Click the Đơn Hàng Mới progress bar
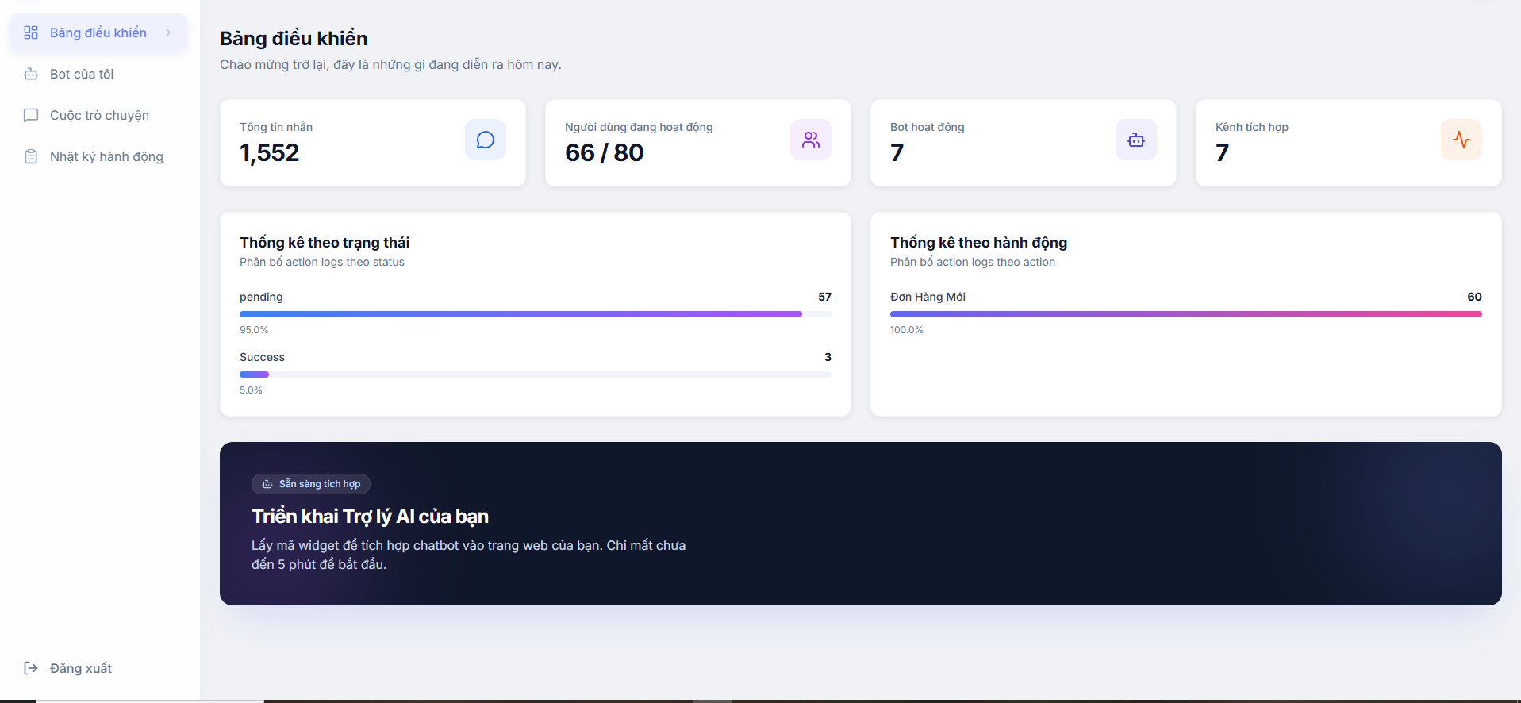 [1185, 314]
